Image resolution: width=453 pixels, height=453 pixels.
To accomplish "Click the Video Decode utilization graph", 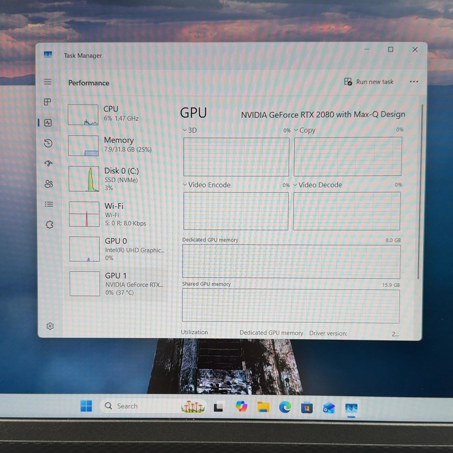I will 347,211.
